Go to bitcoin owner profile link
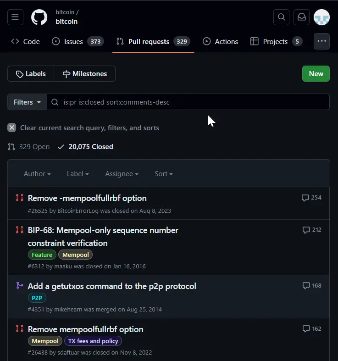Image resolution: width=338 pixels, height=361 pixels. click(65, 12)
